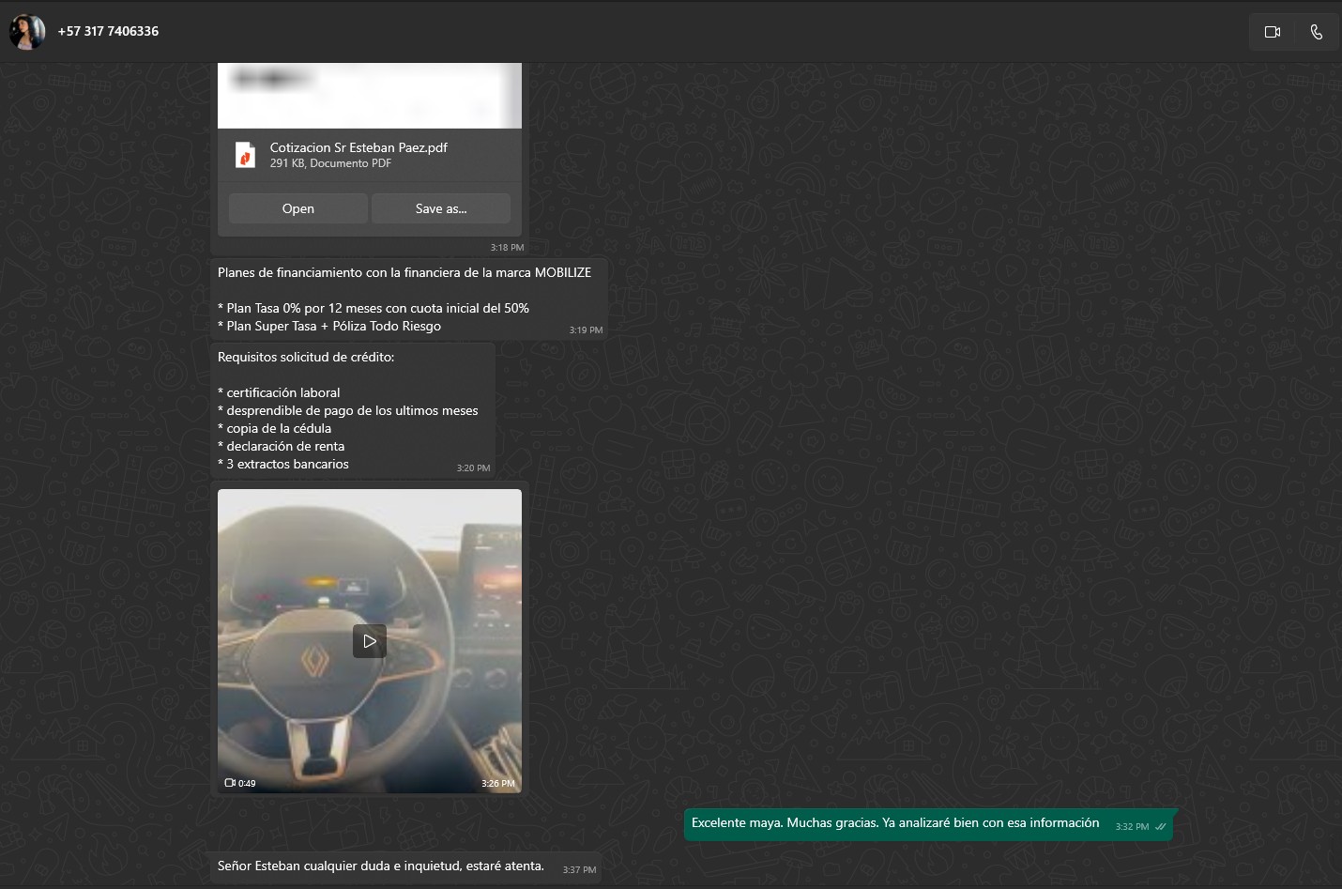Click the 'Plan Tasa 0% por 12 meses' line
Screen dimensions: 1342x889
[x=374, y=308]
